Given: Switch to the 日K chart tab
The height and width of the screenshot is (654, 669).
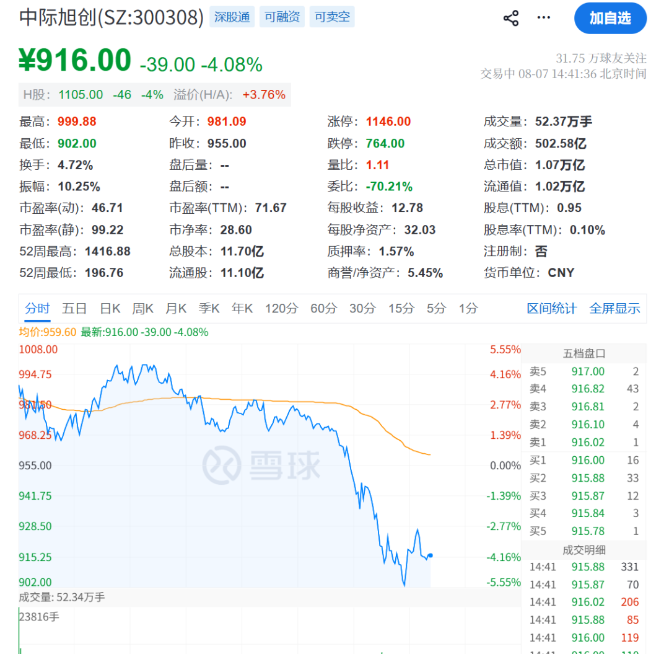Looking at the screenshot, I should 110,308.
